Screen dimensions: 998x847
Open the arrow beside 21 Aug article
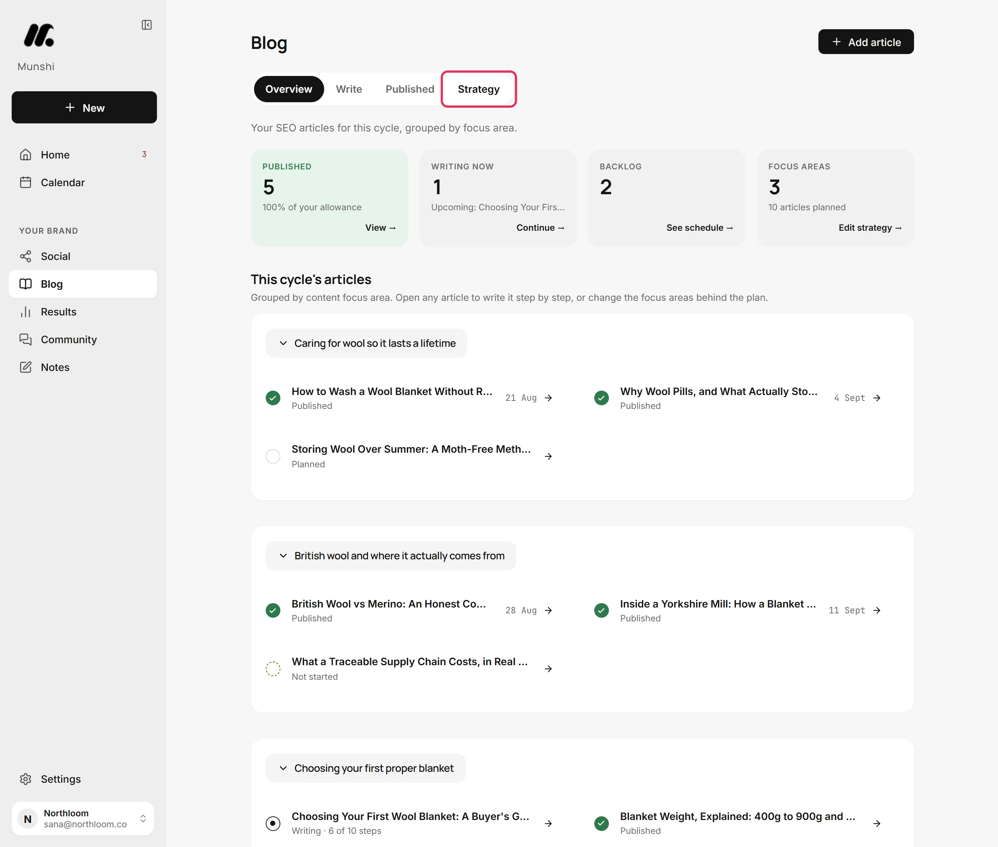(549, 398)
